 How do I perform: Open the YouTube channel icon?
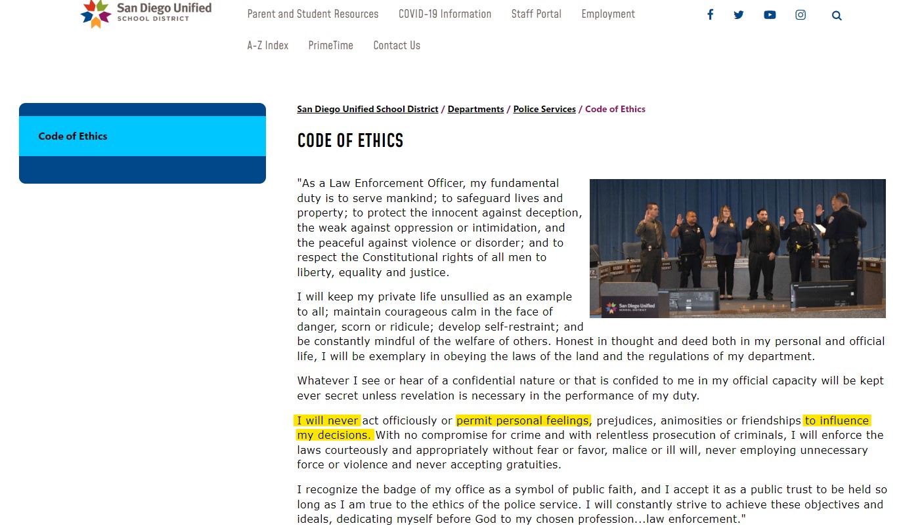[x=770, y=15]
